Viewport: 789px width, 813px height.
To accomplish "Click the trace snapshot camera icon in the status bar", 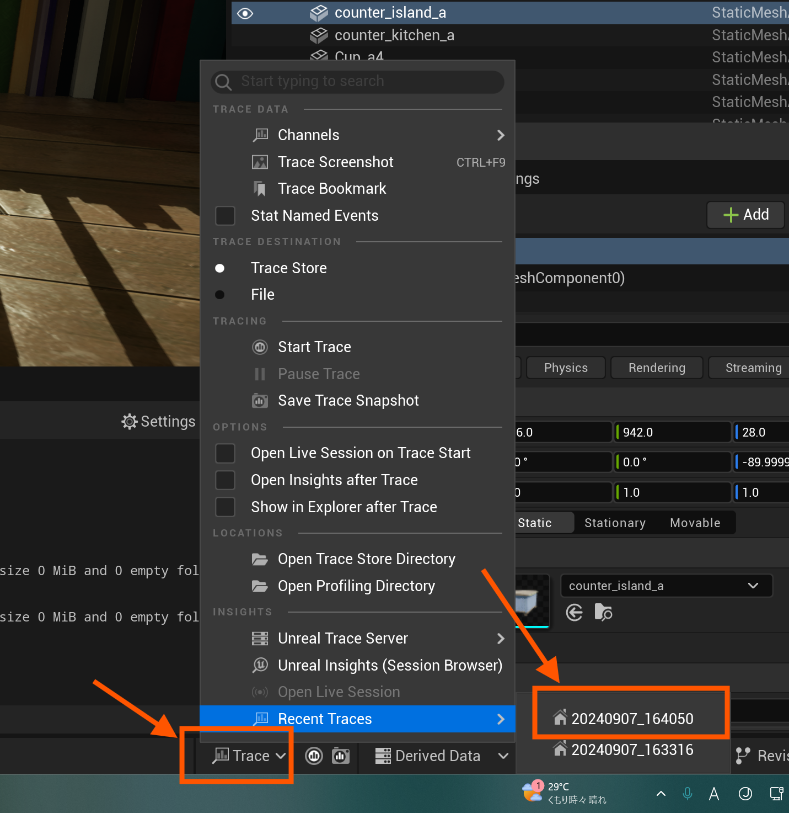I will pyautogui.click(x=341, y=756).
